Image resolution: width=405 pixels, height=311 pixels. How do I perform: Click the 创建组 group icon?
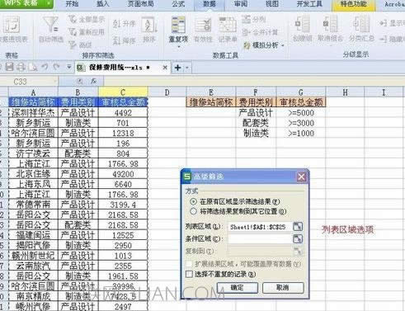coord(302,25)
